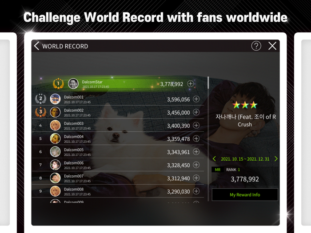Tap plus icon beside Dalcom008's 3,290,030
The width and height of the screenshot is (311, 233).
(196, 191)
